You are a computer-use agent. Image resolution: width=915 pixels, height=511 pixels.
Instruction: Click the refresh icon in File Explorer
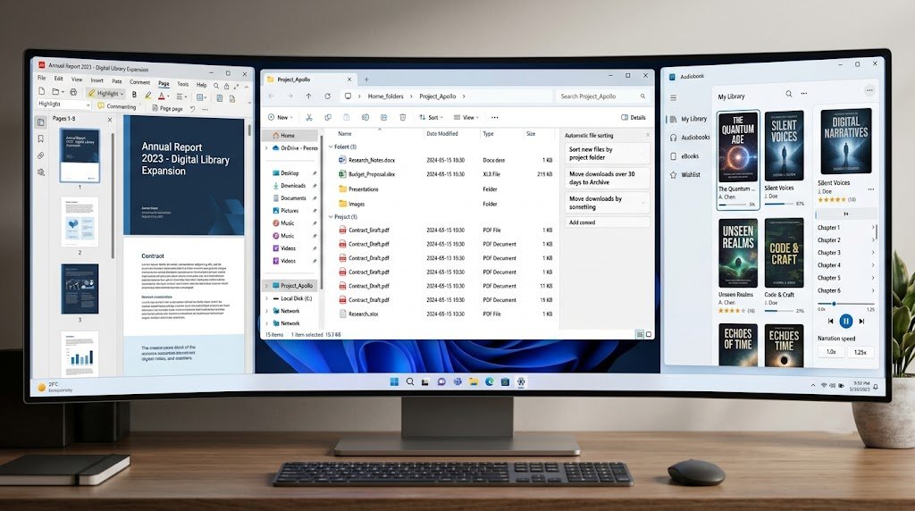click(x=328, y=96)
